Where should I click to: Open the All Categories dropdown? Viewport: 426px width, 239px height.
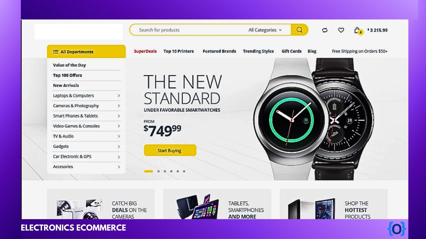(265, 30)
